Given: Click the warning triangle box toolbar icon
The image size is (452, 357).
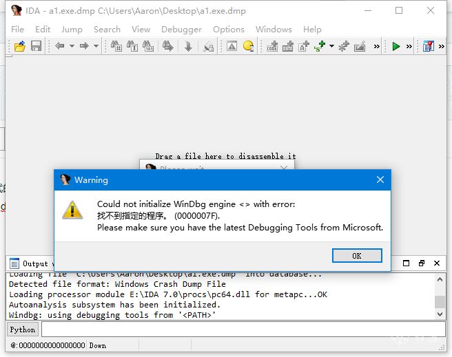Looking at the screenshot, I should [x=232, y=46].
